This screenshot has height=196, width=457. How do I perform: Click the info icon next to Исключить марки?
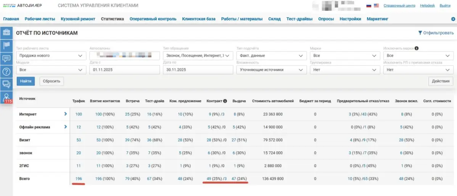point(417,48)
